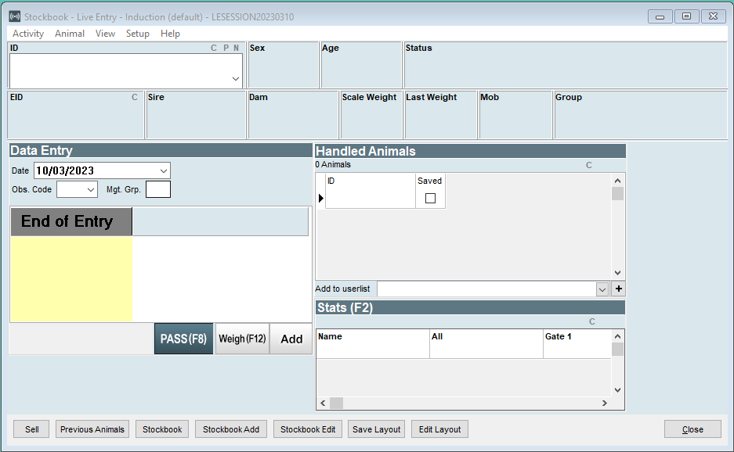The width and height of the screenshot is (734, 452).
Task: Click the Stats horizontal scrollbar thumb
Action: pyautogui.click(x=337, y=403)
